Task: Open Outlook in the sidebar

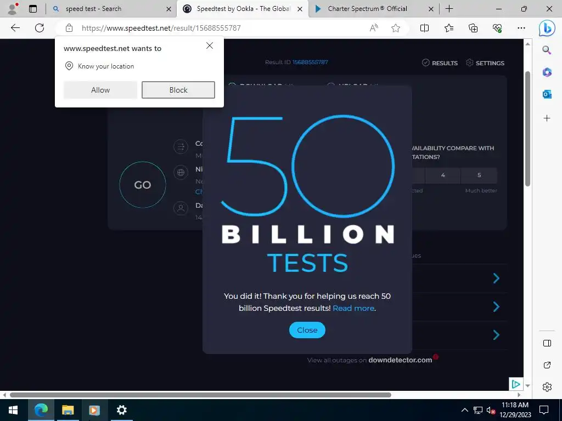Action: click(x=547, y=94)
